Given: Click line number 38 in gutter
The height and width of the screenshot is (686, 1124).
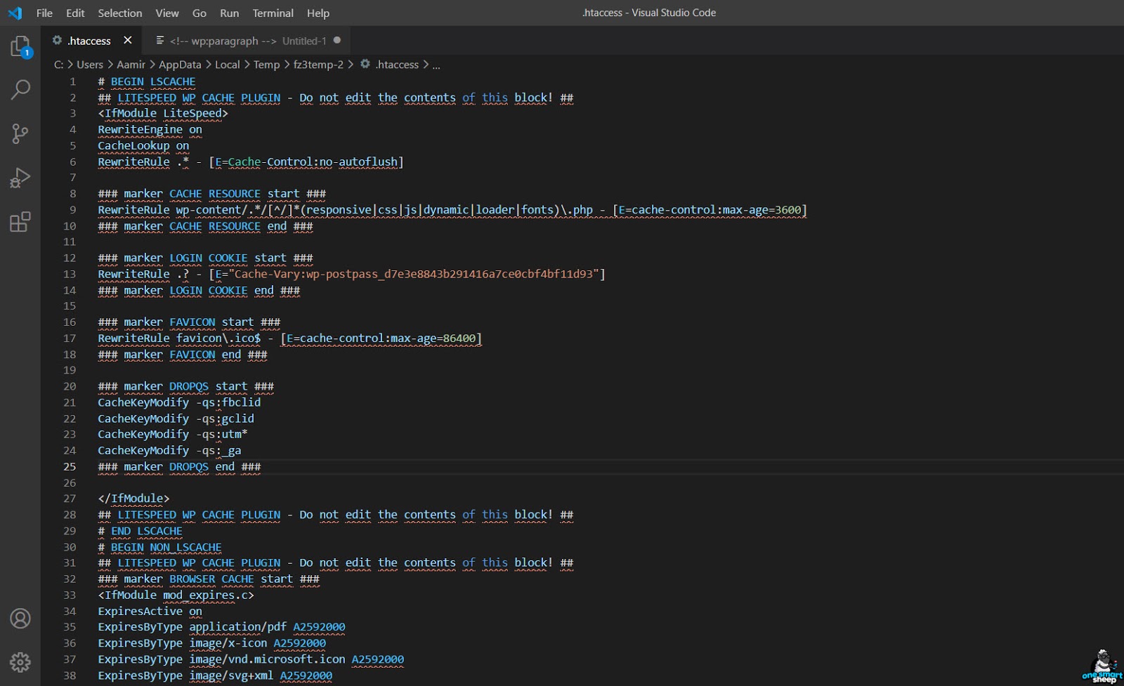Looking at the screenshot, I should pyautogui.click(x=70, y=675).
